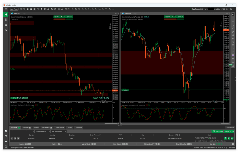
Task: Click the left chart horizontal scrollbar thumb
Action: pos(111,123)
